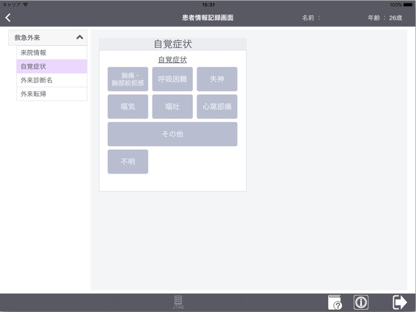Toggle the 失神 symptom

217,79
